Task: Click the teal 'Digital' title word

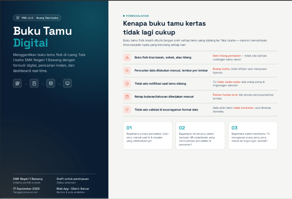Action: 31,43
